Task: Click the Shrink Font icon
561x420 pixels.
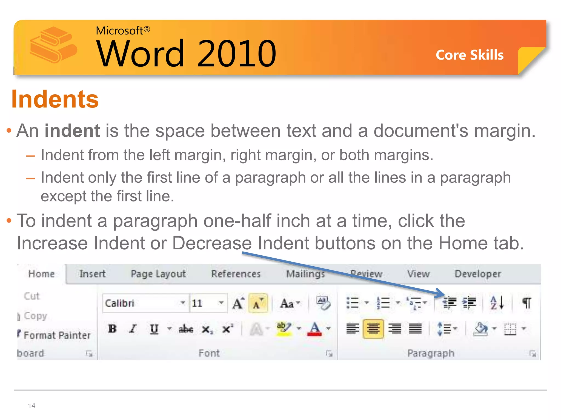Action: coord(258,303)
